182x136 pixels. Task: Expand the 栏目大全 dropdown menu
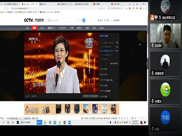coord(63,28)
